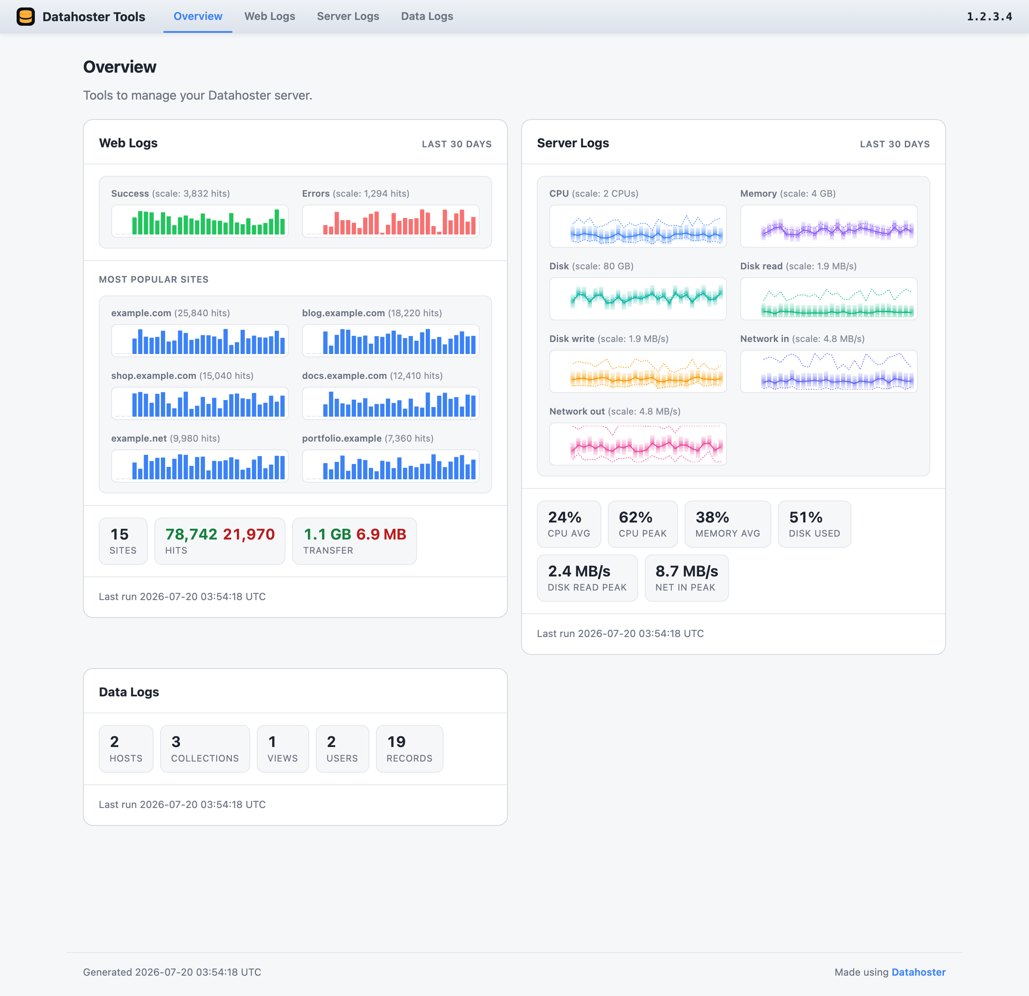Click the Server Logs 'LAST 30 DAYS' label
Viewport: 1029px width, 996px height.
[x=895, y=144]
